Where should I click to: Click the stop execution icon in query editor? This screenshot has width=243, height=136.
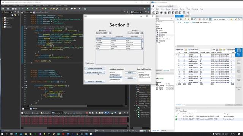[195, 19]
